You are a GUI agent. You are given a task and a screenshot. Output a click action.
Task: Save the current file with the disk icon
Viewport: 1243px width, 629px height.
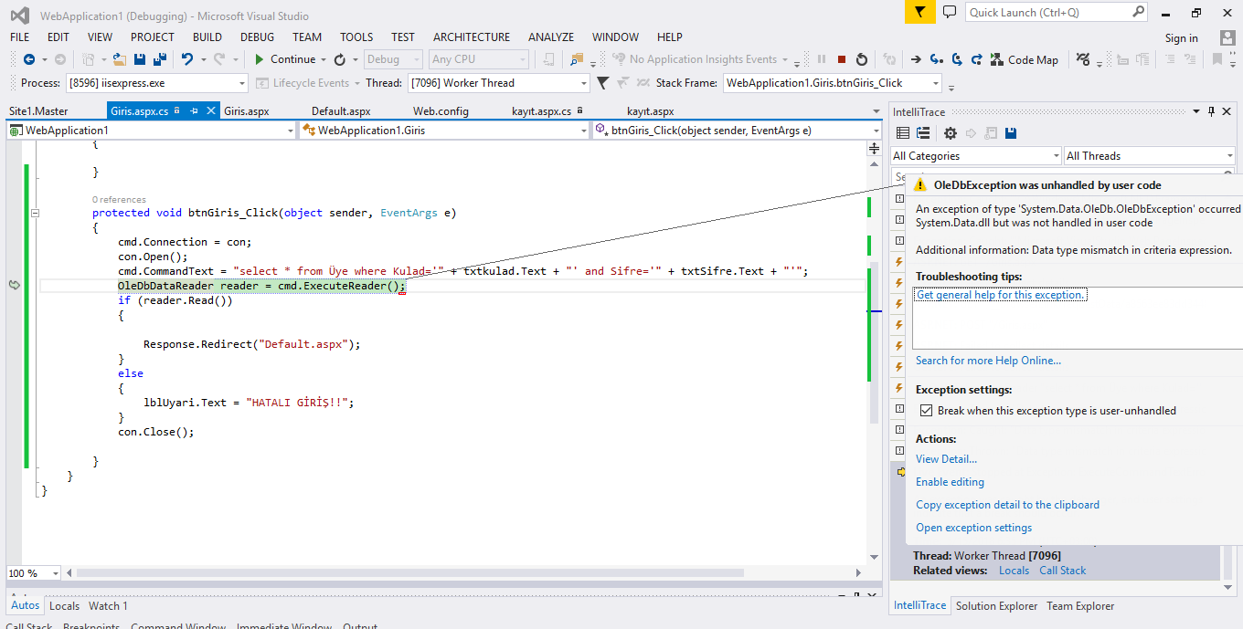[140, 59]
